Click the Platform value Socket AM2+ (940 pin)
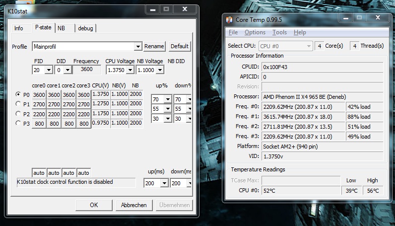395x226 pixels. pos(323,147)
